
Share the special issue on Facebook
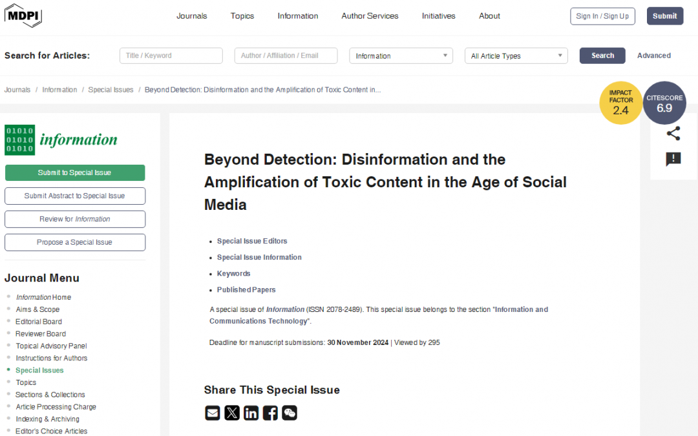coord(270,413)
